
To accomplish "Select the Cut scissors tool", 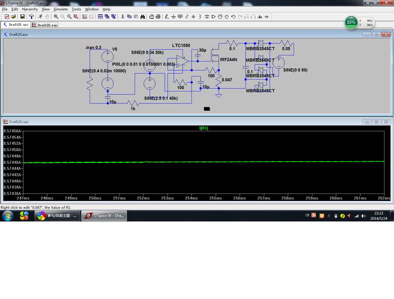I will (123, 17).
